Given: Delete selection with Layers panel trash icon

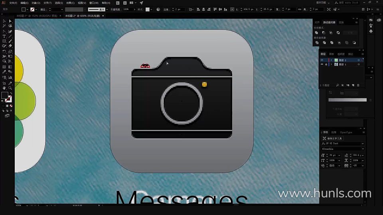Looking at the screenshot, I should click(358, 85).
